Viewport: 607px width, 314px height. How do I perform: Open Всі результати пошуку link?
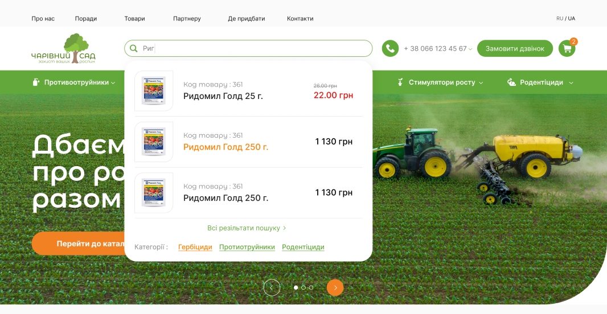coord(247,228)
